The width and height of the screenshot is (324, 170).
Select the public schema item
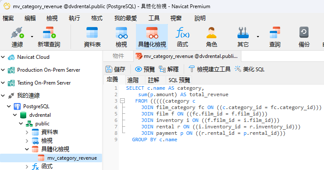click(x=42, y=124)
